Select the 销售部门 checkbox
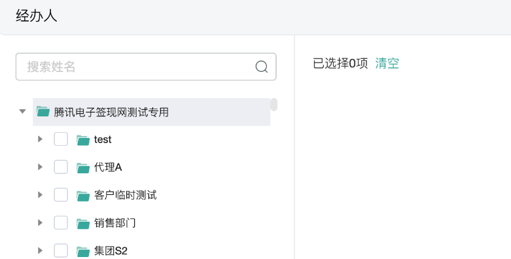The height and width of the screenshot is (259, 511). tap(61, 222)
